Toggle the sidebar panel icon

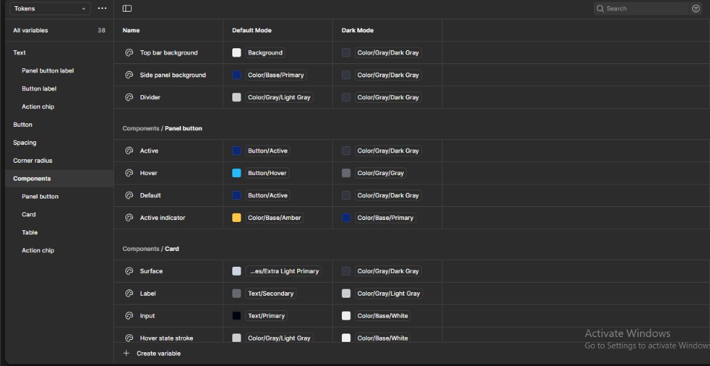[x=128, y=8]
